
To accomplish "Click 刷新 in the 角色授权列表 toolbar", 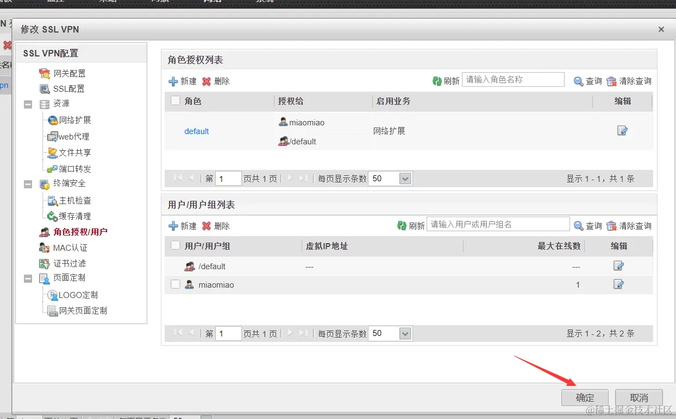I will (446, 80).
